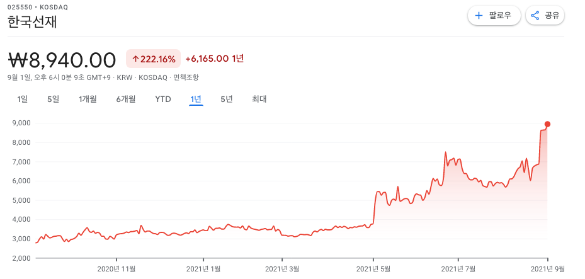This screenshot has width=585, height=279.
Task: Click the share icon beside 공유
Action: pyautogui.click(x=535, y=16)
